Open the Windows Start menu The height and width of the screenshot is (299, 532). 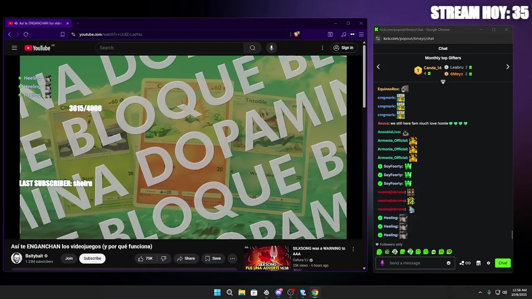tap(217, 292)
